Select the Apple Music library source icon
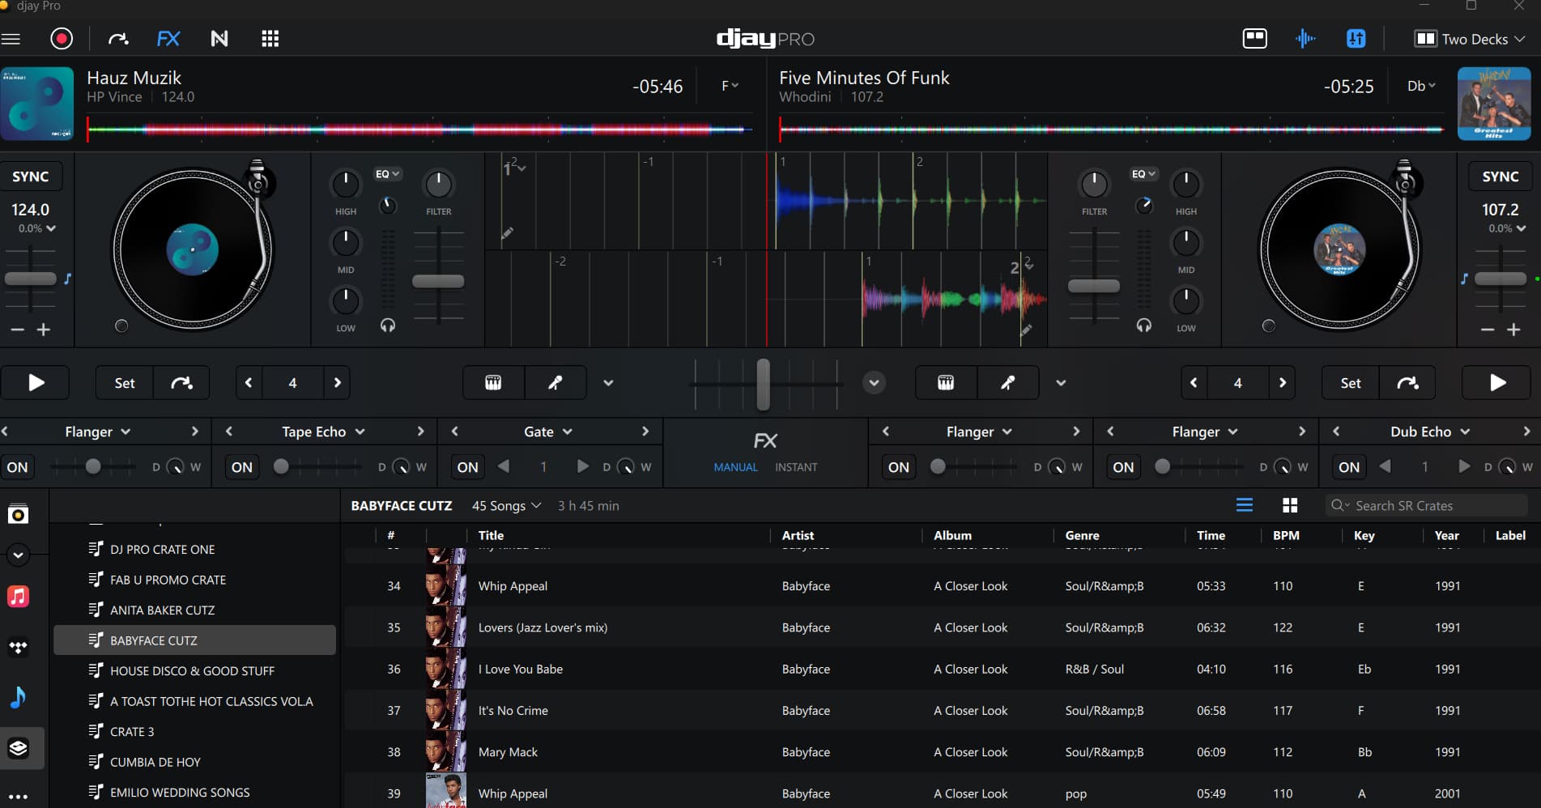1541x808 pixels. [18, 597]
